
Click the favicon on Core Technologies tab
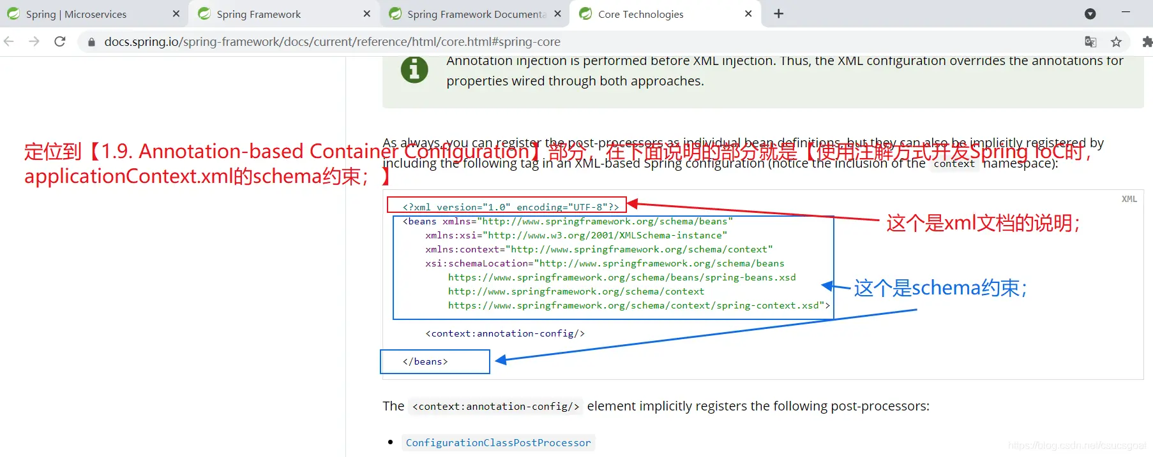coord(585,13)
